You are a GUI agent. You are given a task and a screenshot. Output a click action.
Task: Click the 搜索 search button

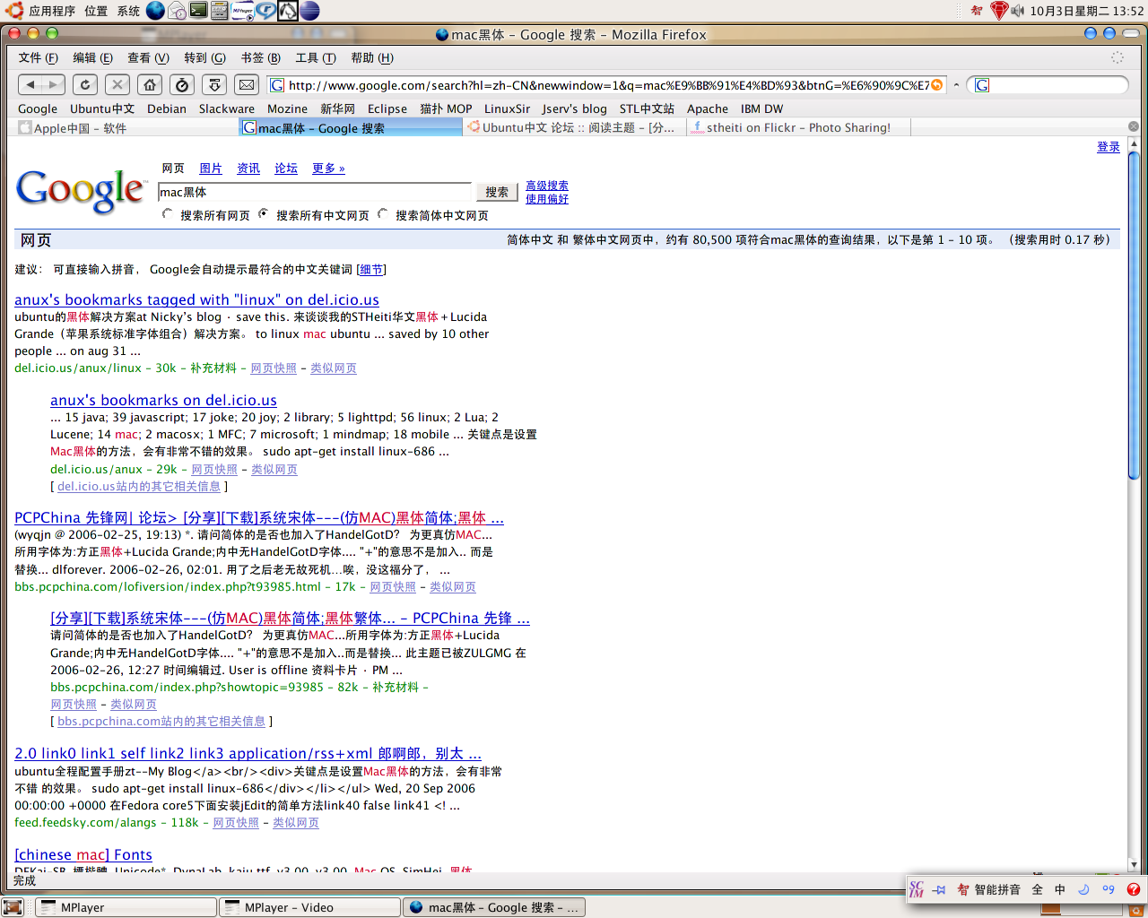(x=497, y=192)
